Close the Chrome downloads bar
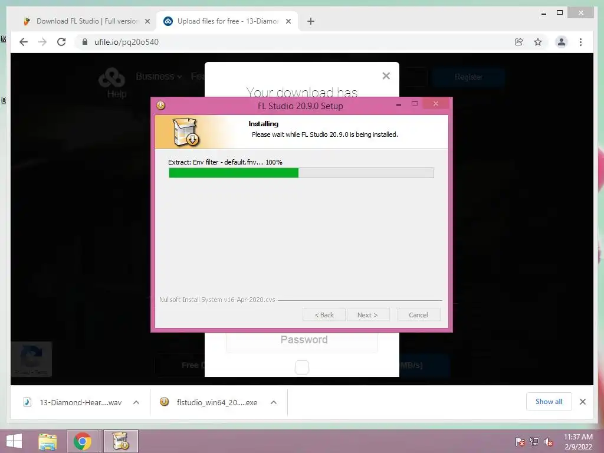 tap(582, 402)
